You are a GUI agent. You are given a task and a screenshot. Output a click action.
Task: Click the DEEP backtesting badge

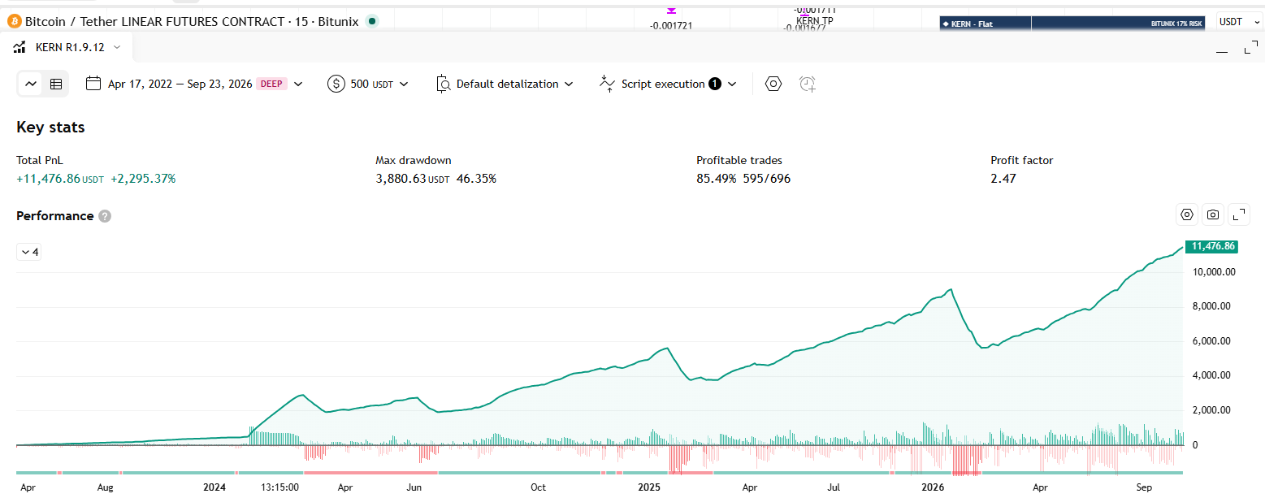[271, 84]
